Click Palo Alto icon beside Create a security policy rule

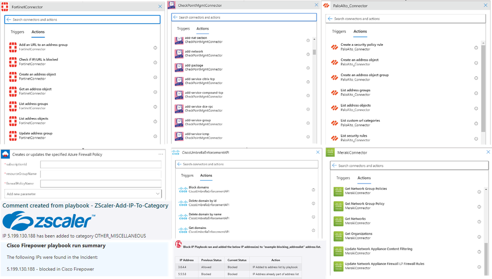[x=334, y=47]
